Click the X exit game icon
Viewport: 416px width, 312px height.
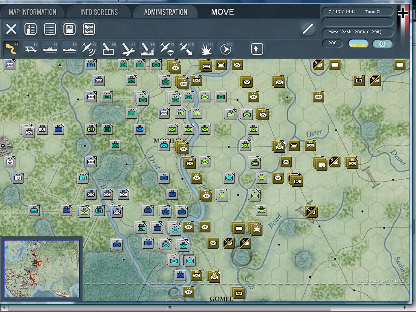click(11, 29)
